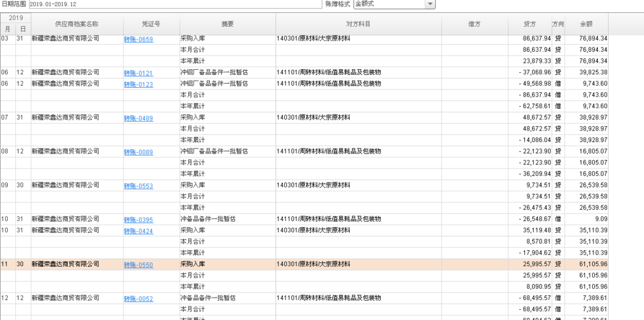Click the 方向 column header
Screen dimensions: 644x320
coord(558,24)
